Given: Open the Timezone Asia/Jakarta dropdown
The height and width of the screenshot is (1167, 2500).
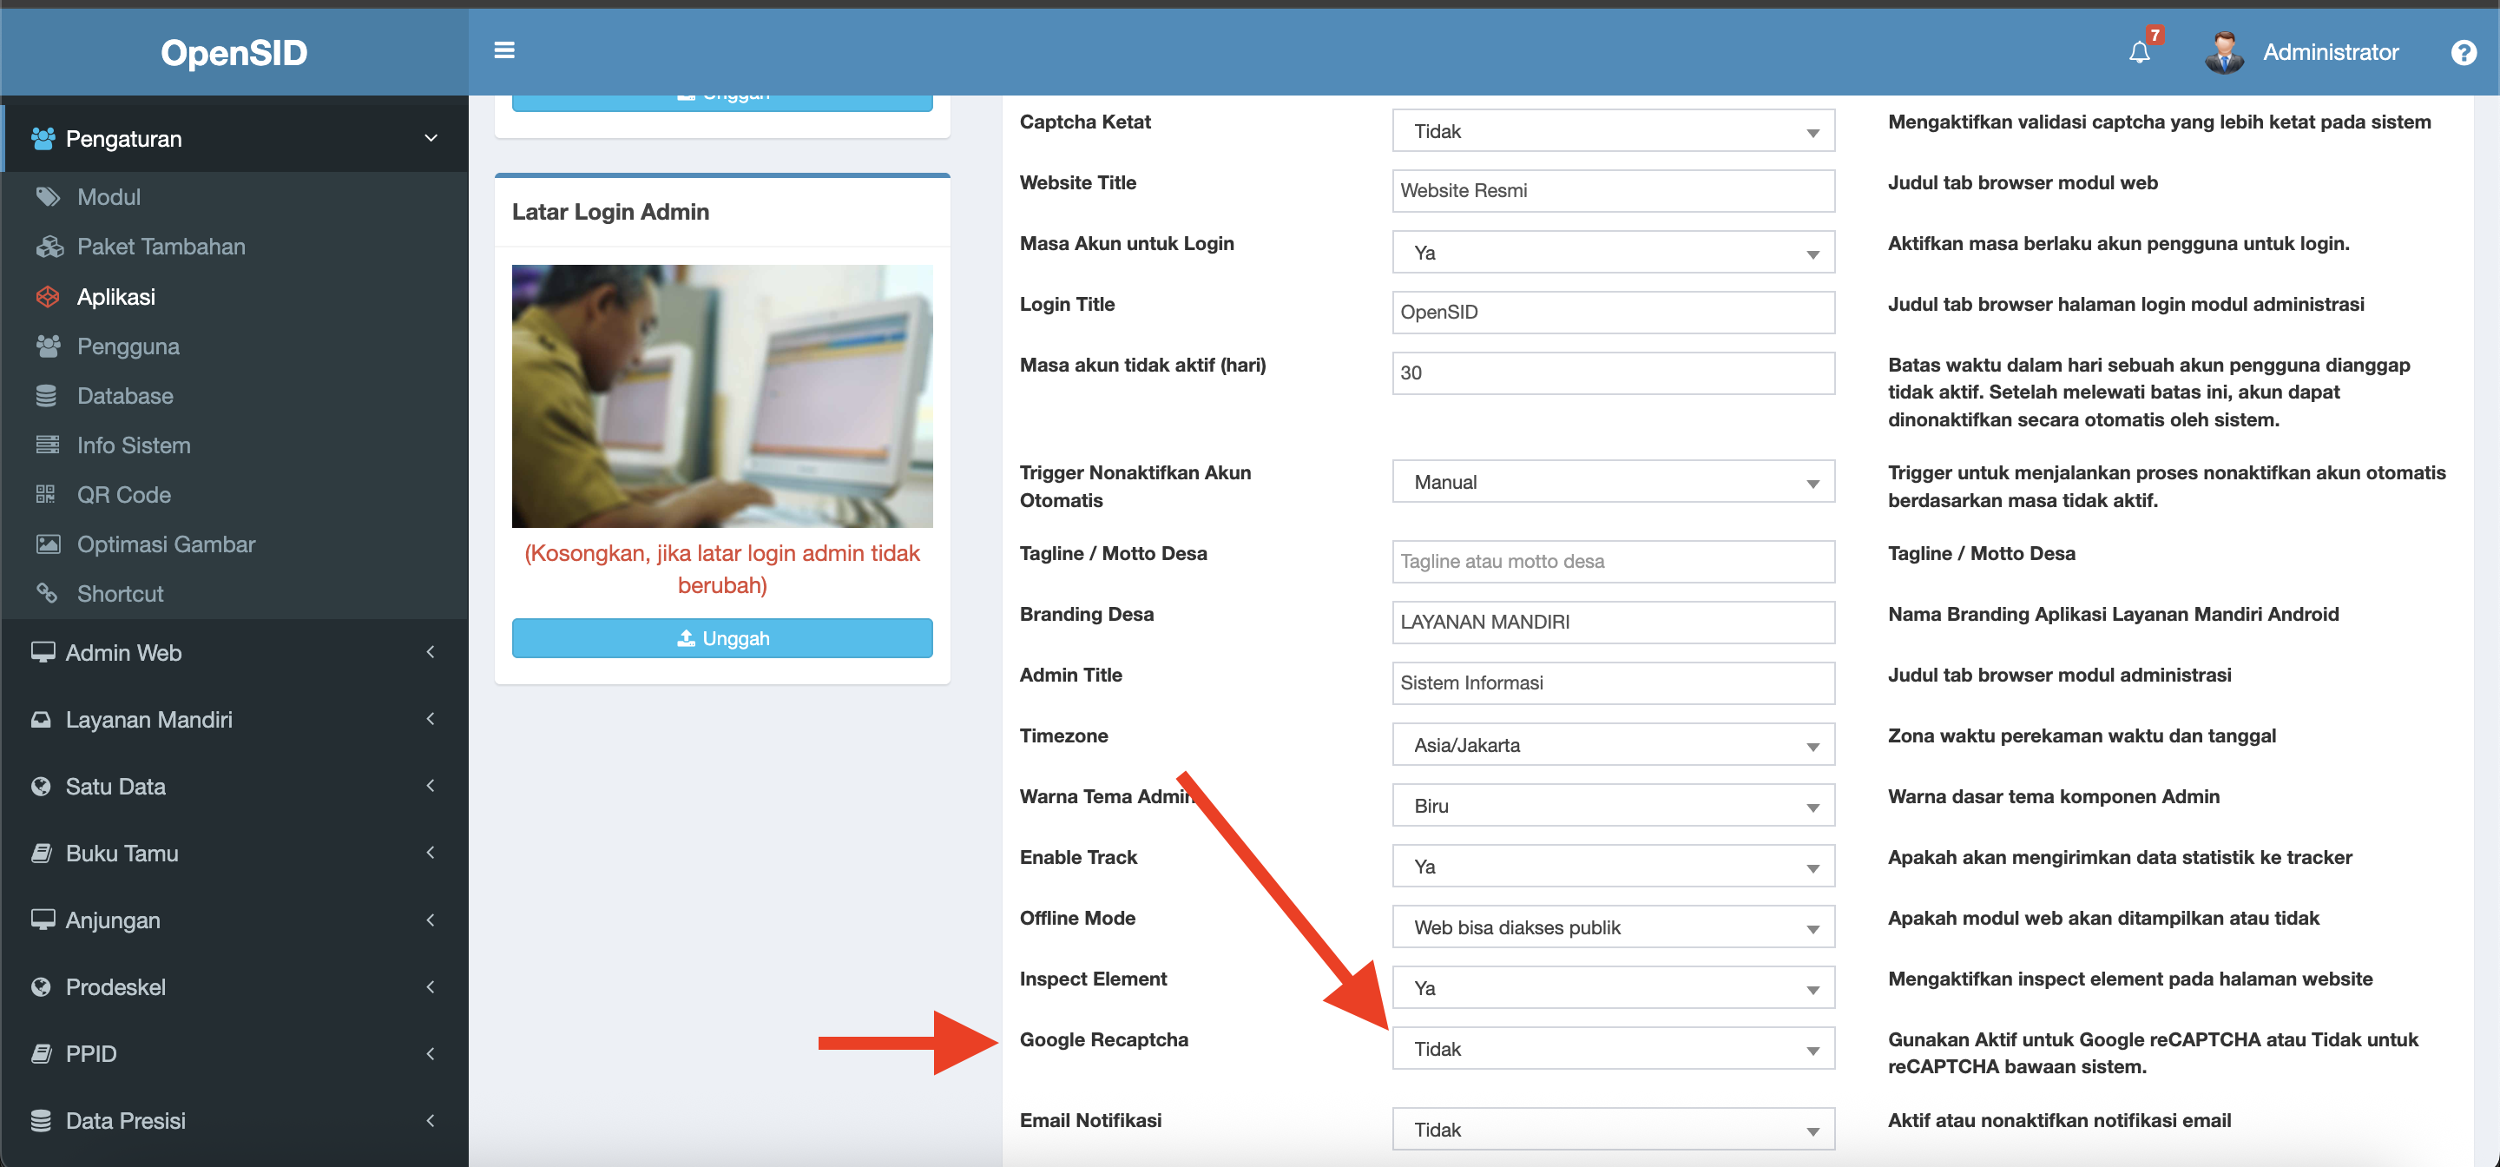Looking at the screenshot, I should (x=1612, y=745).
